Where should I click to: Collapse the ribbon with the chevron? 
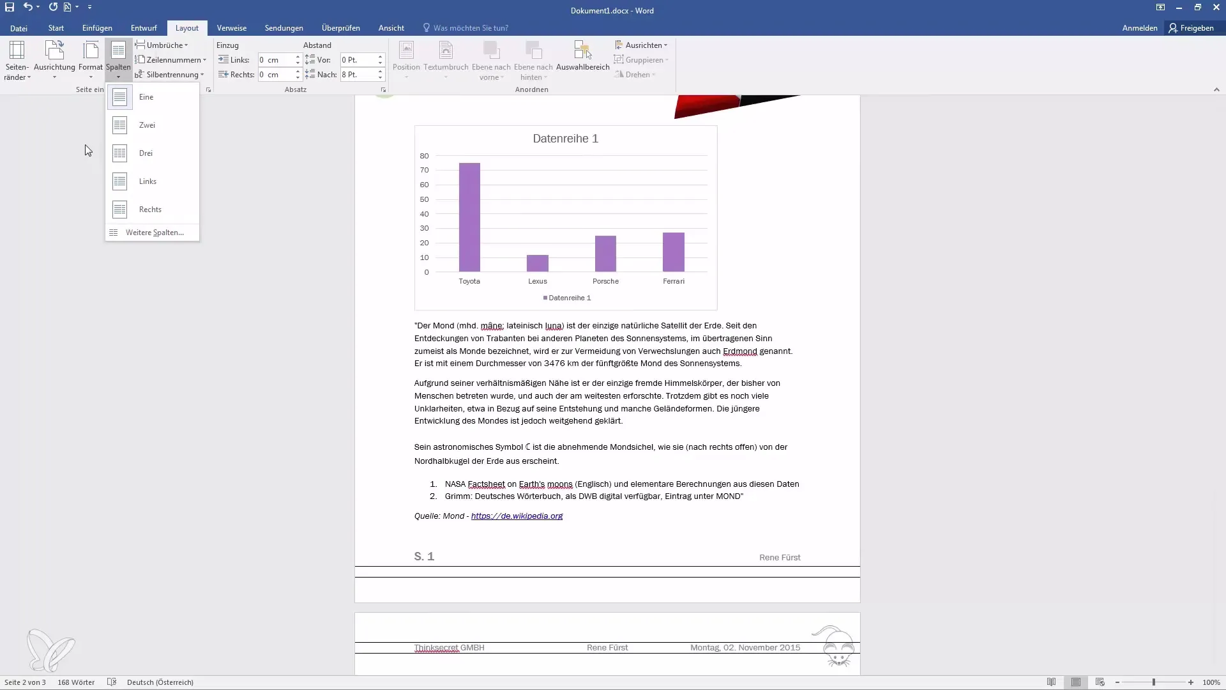pos(1216,90)
